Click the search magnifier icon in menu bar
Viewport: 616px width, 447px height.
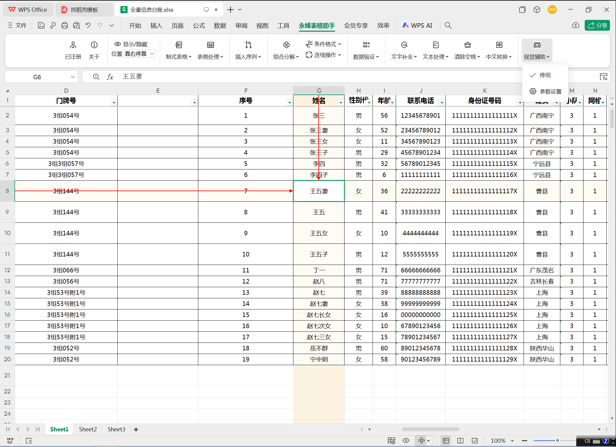pos(448,26)
